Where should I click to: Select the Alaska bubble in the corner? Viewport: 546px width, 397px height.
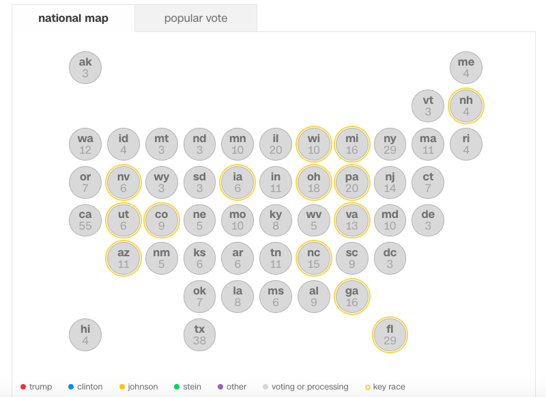[85, 68]
